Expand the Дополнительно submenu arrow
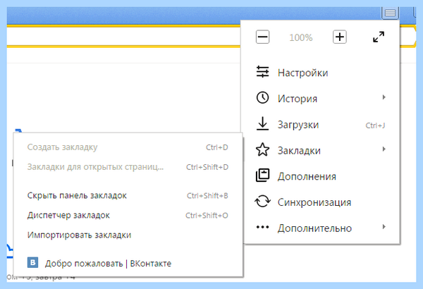 pyautogui.click(x=384, y=227)
